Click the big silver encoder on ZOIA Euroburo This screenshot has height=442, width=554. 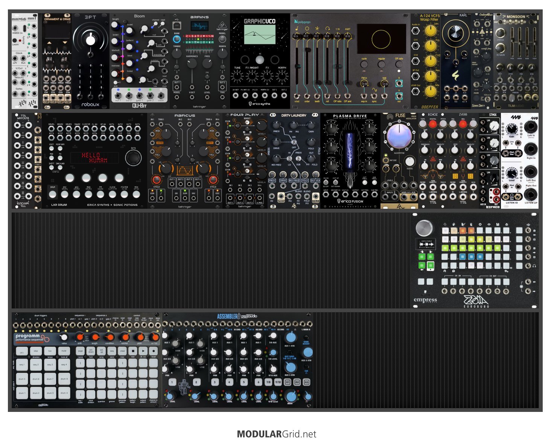point(425,228)
